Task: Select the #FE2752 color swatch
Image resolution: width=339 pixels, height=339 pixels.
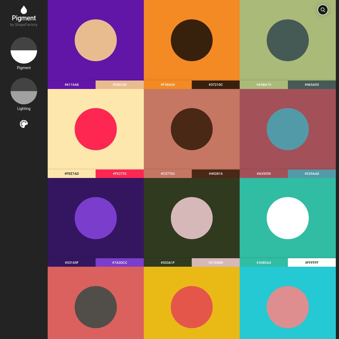Action: pos(119,174)
